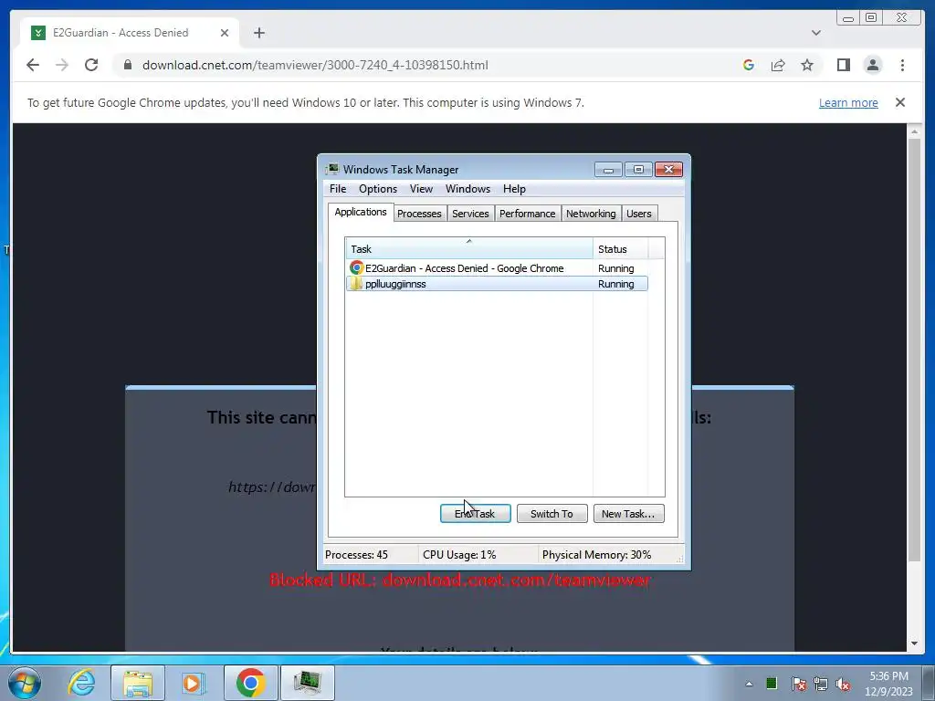Click page scrollbar down arrow

tap(914, 643)
